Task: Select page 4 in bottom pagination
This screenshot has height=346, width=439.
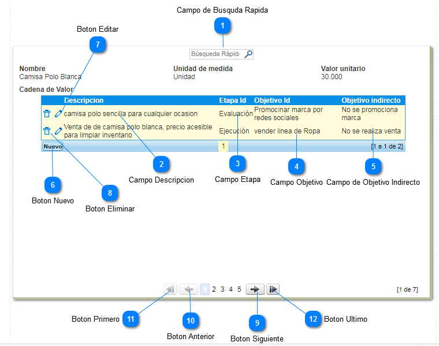Action: click(230, 289)
